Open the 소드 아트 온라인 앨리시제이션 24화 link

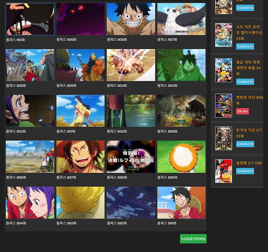click(x=249, y=33)
